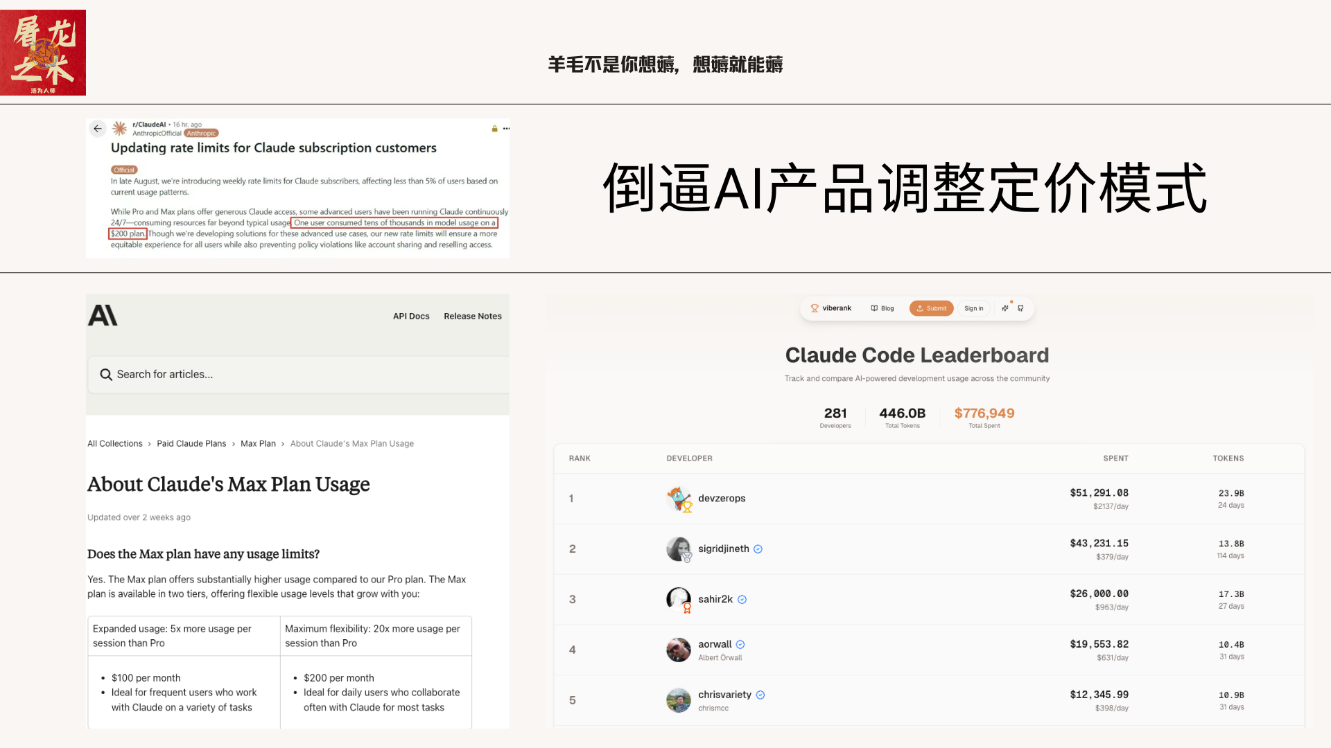The image size is (1331, 748).
Task: Click the viberank trophy logo icon
Action: pyautogui.click(x=815, y=308)
